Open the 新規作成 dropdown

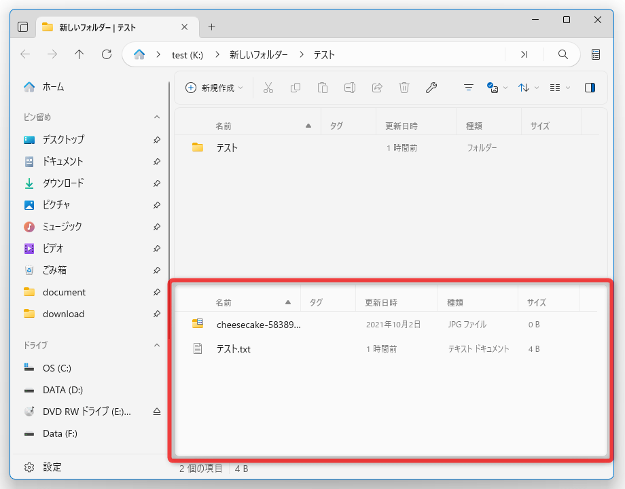[214, 88]
